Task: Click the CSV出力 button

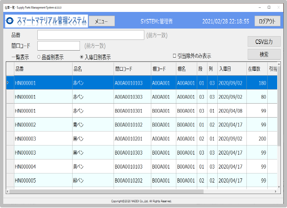Action: [x=264, y=42]
